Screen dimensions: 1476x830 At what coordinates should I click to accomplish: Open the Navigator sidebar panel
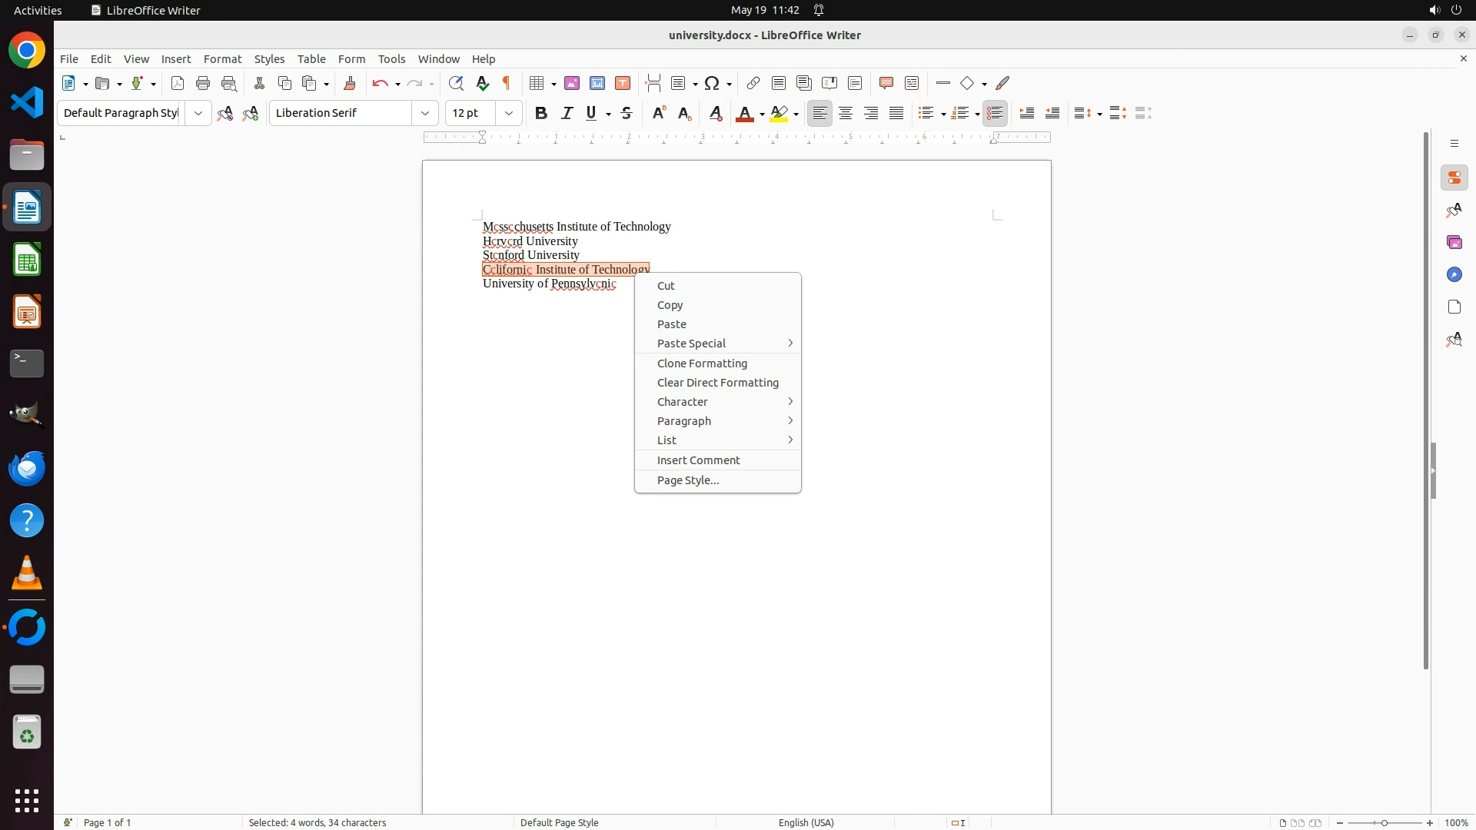tap(1454, 274)
